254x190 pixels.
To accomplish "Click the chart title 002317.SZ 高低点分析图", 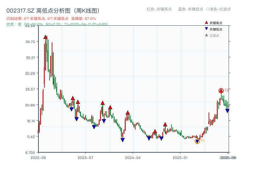I will point(52,9).
